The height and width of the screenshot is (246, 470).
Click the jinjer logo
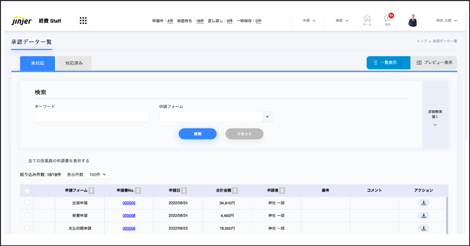tap(22, 21)
